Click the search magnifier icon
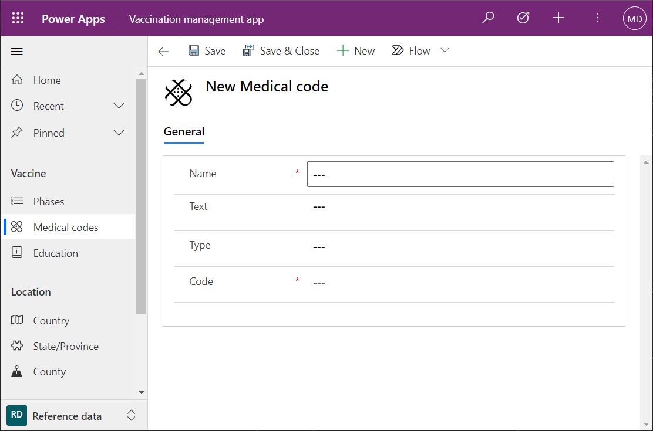Viewport: 653px width, 431px height. pos(488,18)
